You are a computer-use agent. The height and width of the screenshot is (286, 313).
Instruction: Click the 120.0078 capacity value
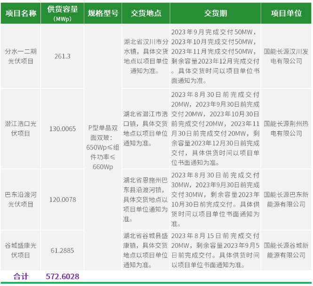point(62,199)
